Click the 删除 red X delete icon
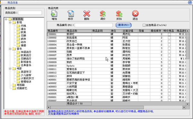Screen dimensions: 193x119 click(x=87, y=13)
